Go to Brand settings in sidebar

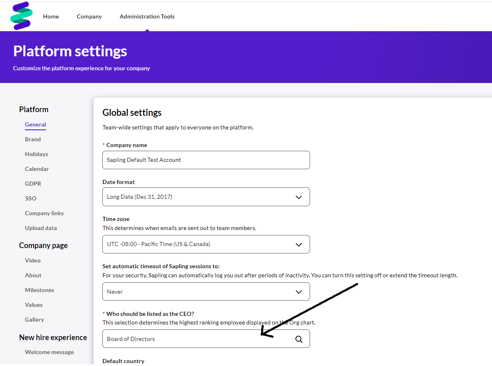coord(33,139)
